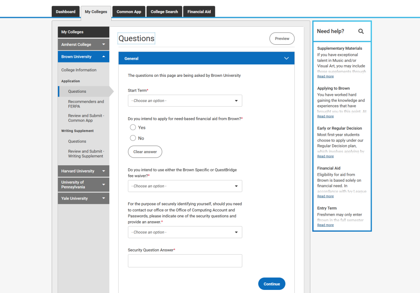Open Read more under Early or Regular Decision

click(325, 156)
